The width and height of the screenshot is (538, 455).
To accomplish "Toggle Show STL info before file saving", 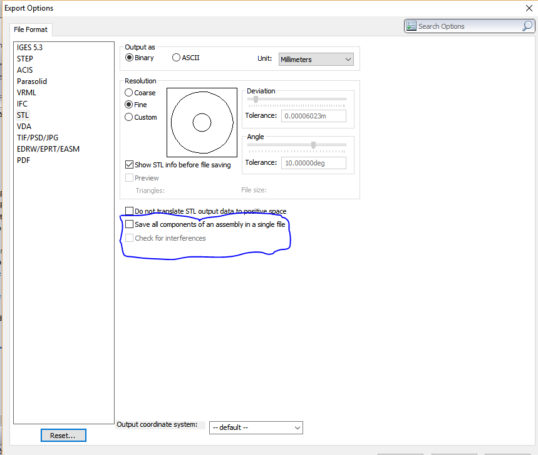I will coord(130,165).
